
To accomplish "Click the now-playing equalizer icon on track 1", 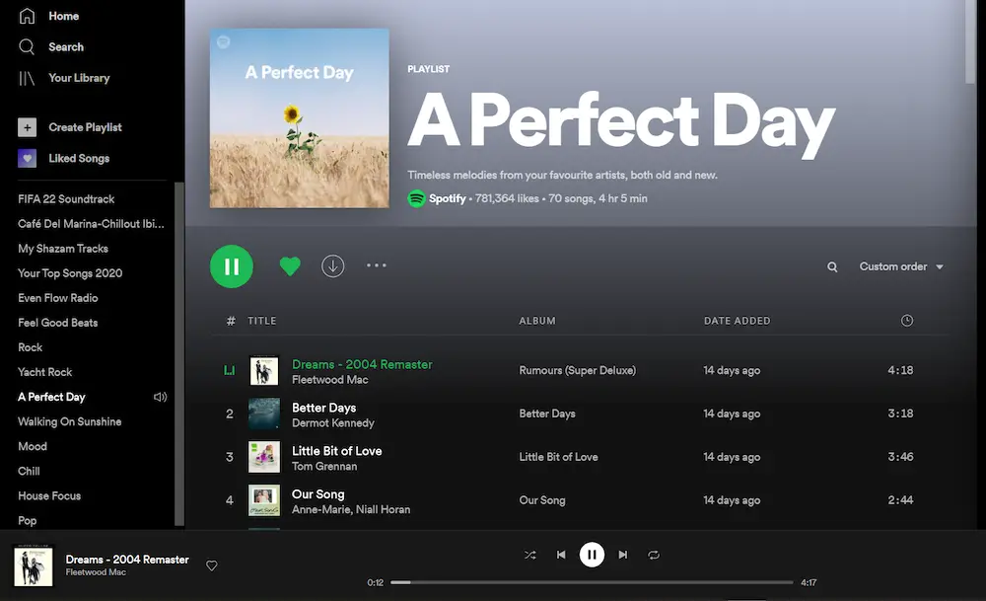I will 230,370.
